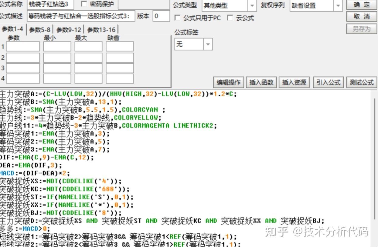
Task: Click code line 筹码突破1:=EMA
Action: coord(55,134)
